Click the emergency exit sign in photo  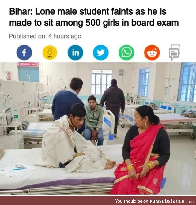tap(28, 64)
